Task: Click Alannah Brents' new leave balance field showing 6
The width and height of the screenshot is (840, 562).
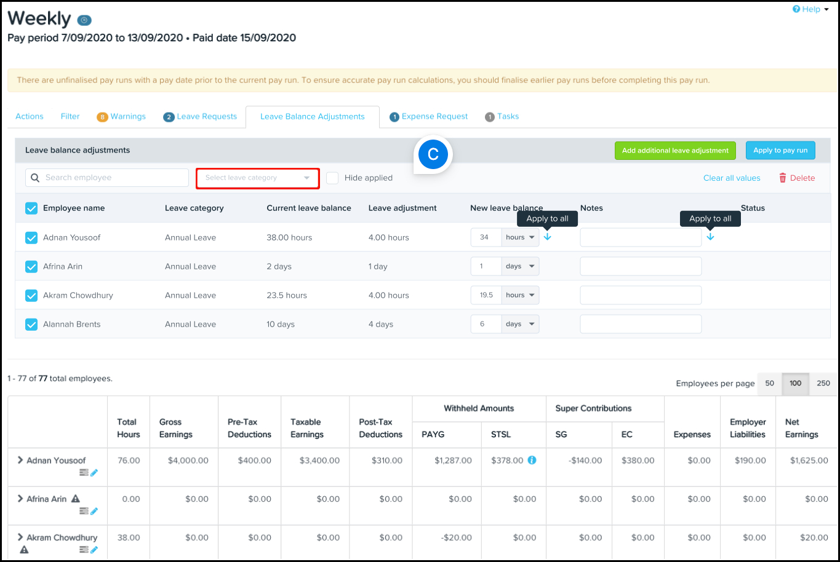Action: (486, 324)
